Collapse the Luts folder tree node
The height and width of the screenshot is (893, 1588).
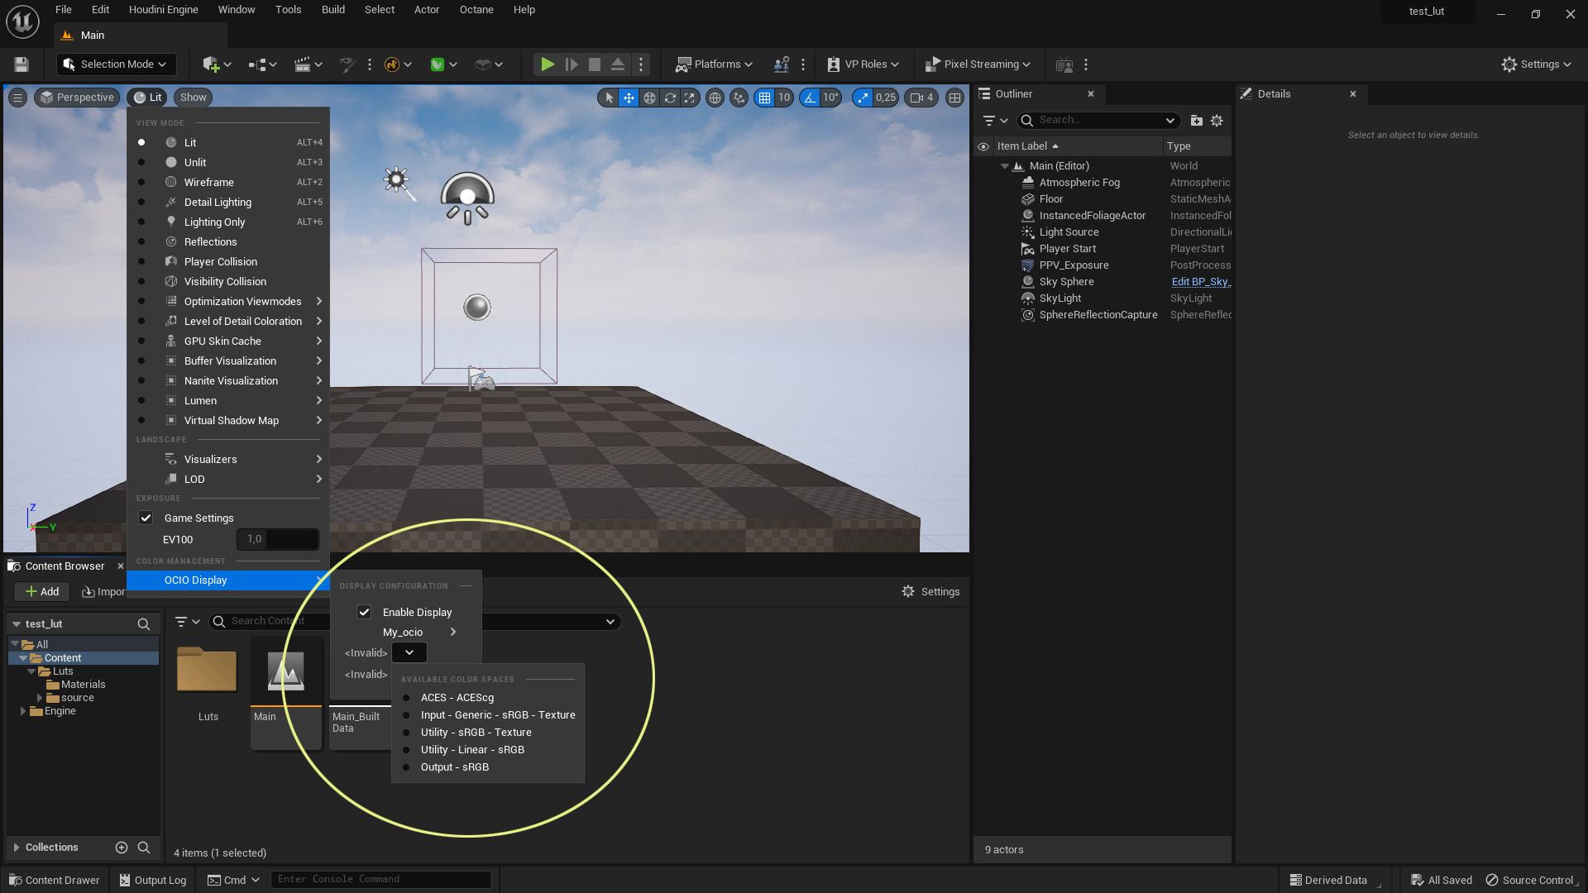31,671
